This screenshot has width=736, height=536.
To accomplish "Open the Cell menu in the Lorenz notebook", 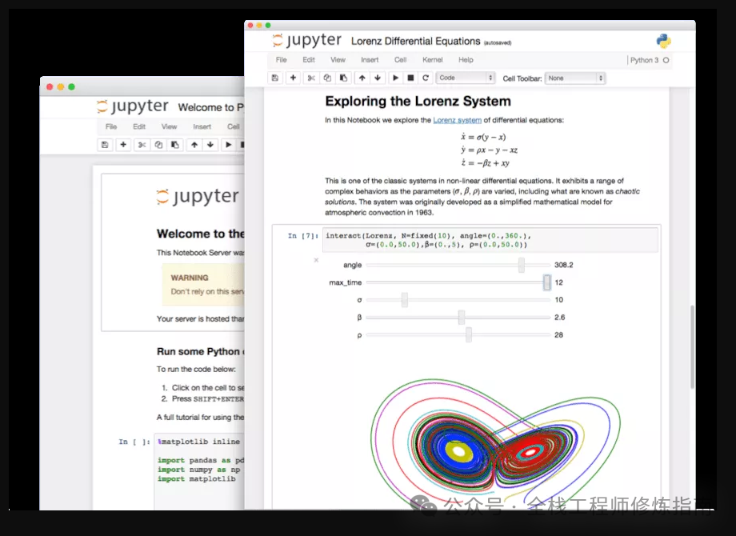I will click(x=400, y=60).
